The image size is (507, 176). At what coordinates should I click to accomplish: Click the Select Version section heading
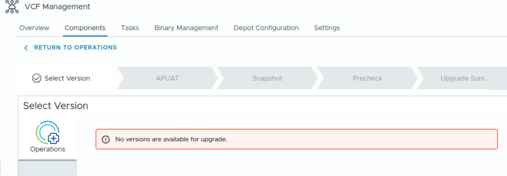click(x=55, y=106)
